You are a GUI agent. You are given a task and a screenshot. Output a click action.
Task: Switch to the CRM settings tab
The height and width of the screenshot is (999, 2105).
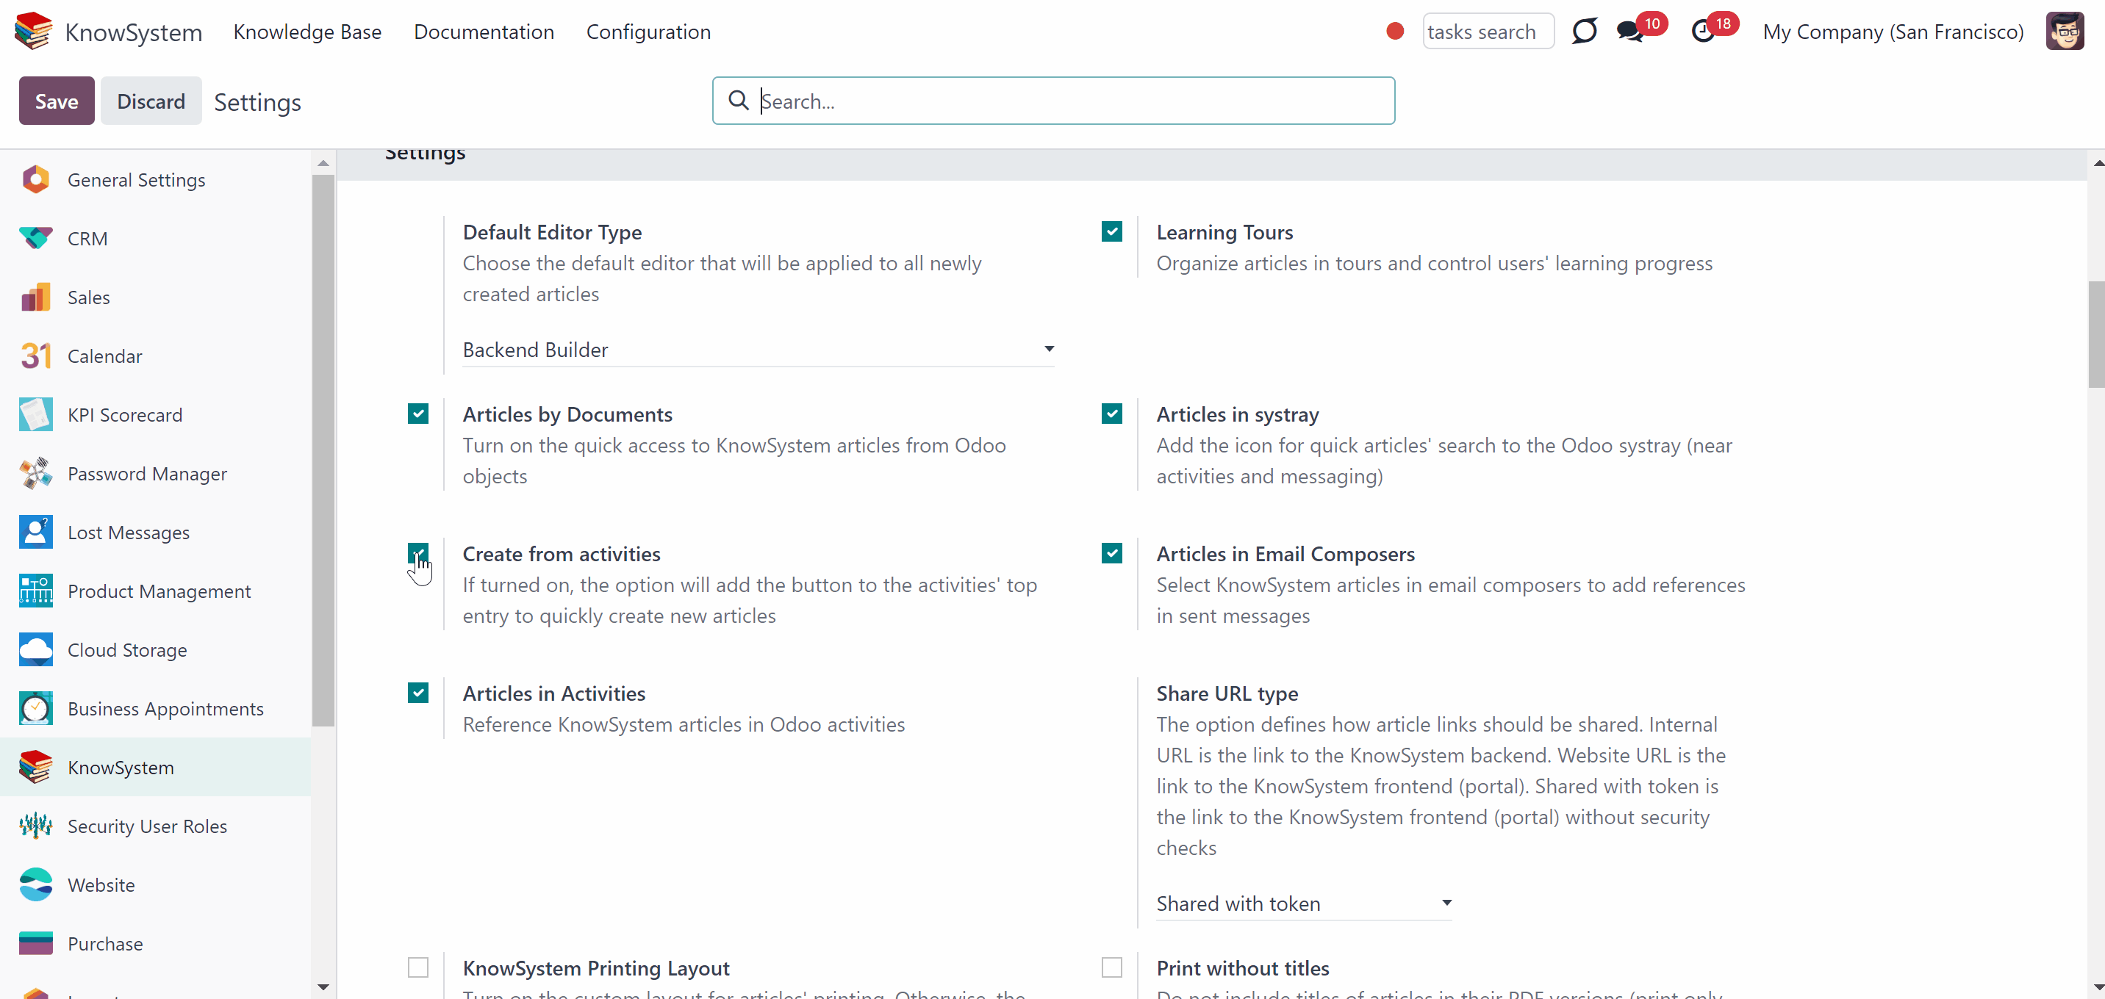tap(155, 239)
